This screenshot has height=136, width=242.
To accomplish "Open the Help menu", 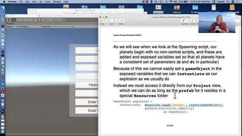I will (x=66, y=2).
